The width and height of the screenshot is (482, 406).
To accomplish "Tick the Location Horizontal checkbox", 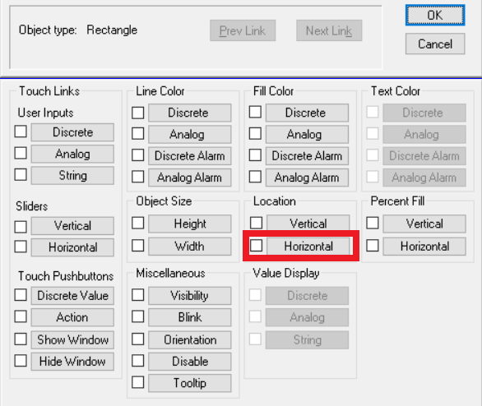I will [x=256, y=246].
